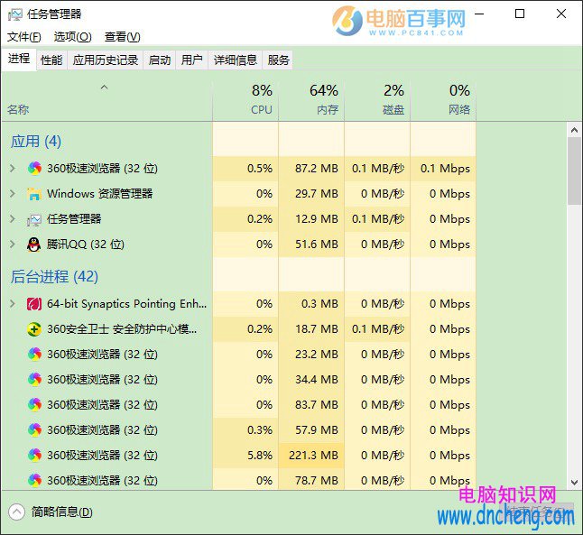The image size is (583, 535).
Task: Click the 0.1 Mbps network cell
Action: click(443, 169)
